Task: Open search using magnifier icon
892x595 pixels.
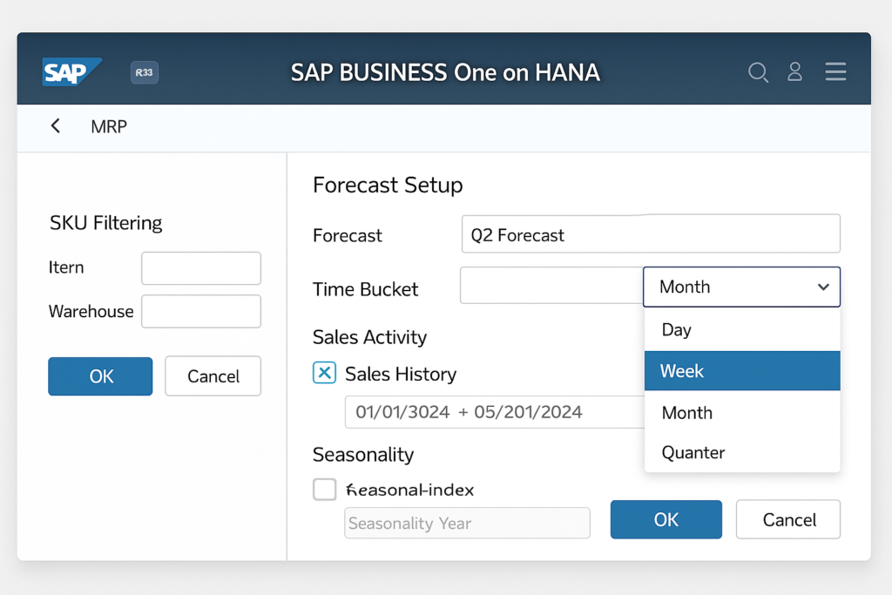Action: click(x=758, y=72)
